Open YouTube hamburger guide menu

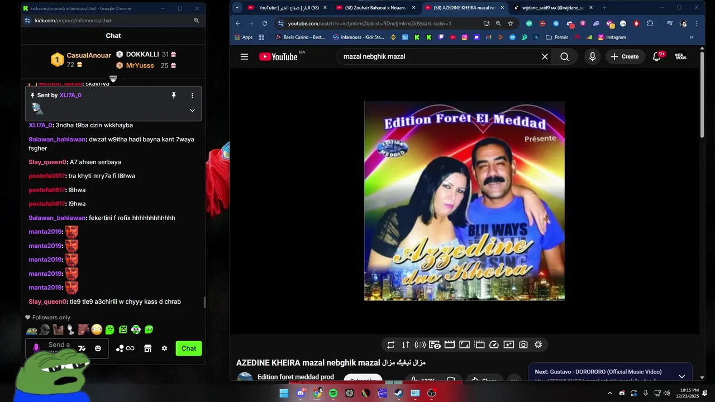coord(244,56)
